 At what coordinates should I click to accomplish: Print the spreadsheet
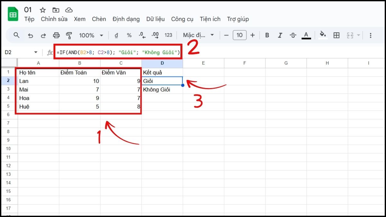56,35
